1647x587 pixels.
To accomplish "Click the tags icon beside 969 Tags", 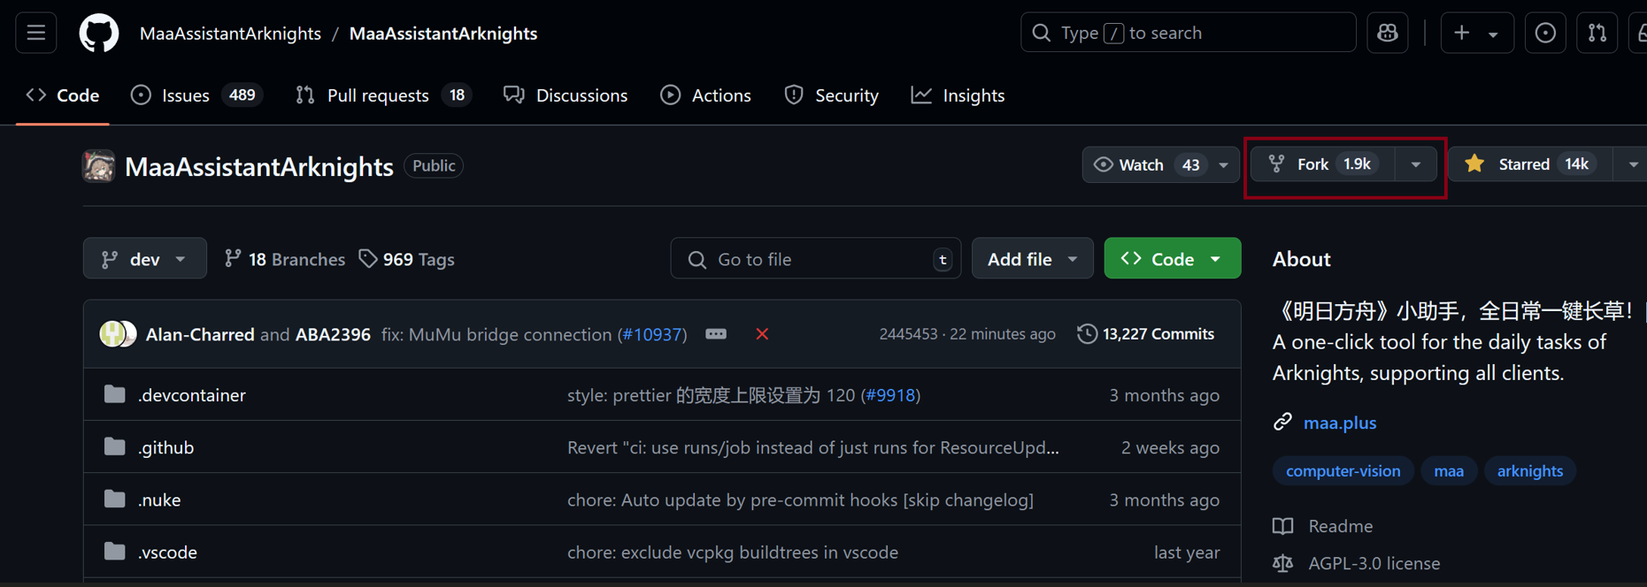I will point(368,259).
